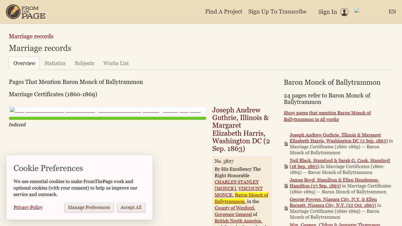Open the Privacy Policy link
The image size is (402, 226).
pyautogui.click(x=28, y=207)
